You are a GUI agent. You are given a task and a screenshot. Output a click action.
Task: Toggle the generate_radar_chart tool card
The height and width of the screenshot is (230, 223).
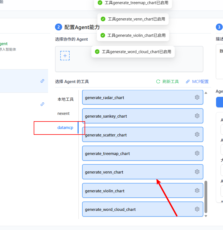coord(143,97)
